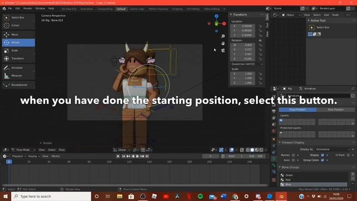Image resolution: width=357 pixels, height=201 pixels.
Task: Activate the Breakdowner pose tool
Action: coord(18,85)
